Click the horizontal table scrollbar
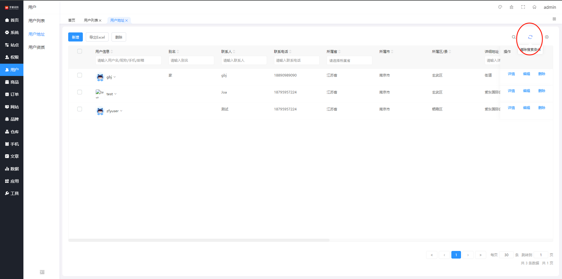The width and height of the screenshot is (562, 279). point(199,240)
